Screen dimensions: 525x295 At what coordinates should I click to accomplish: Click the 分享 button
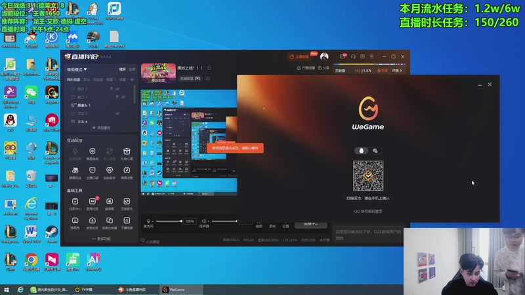tap(324, 68)
